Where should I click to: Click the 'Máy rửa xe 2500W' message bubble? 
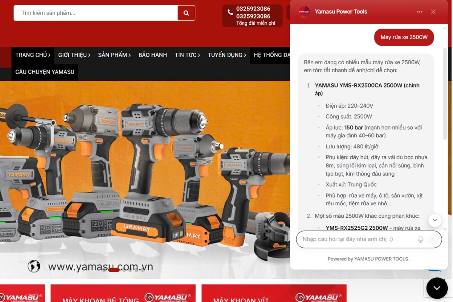click(404, 37)
